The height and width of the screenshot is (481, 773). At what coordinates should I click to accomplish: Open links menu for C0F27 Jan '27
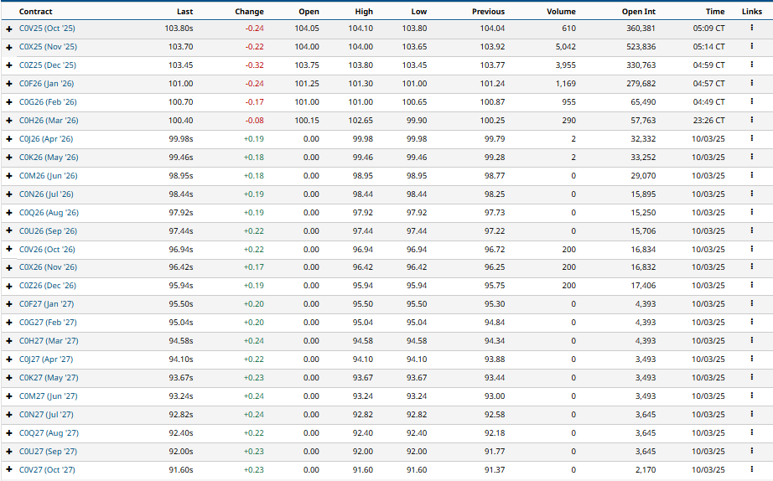(x=752, y=304)
